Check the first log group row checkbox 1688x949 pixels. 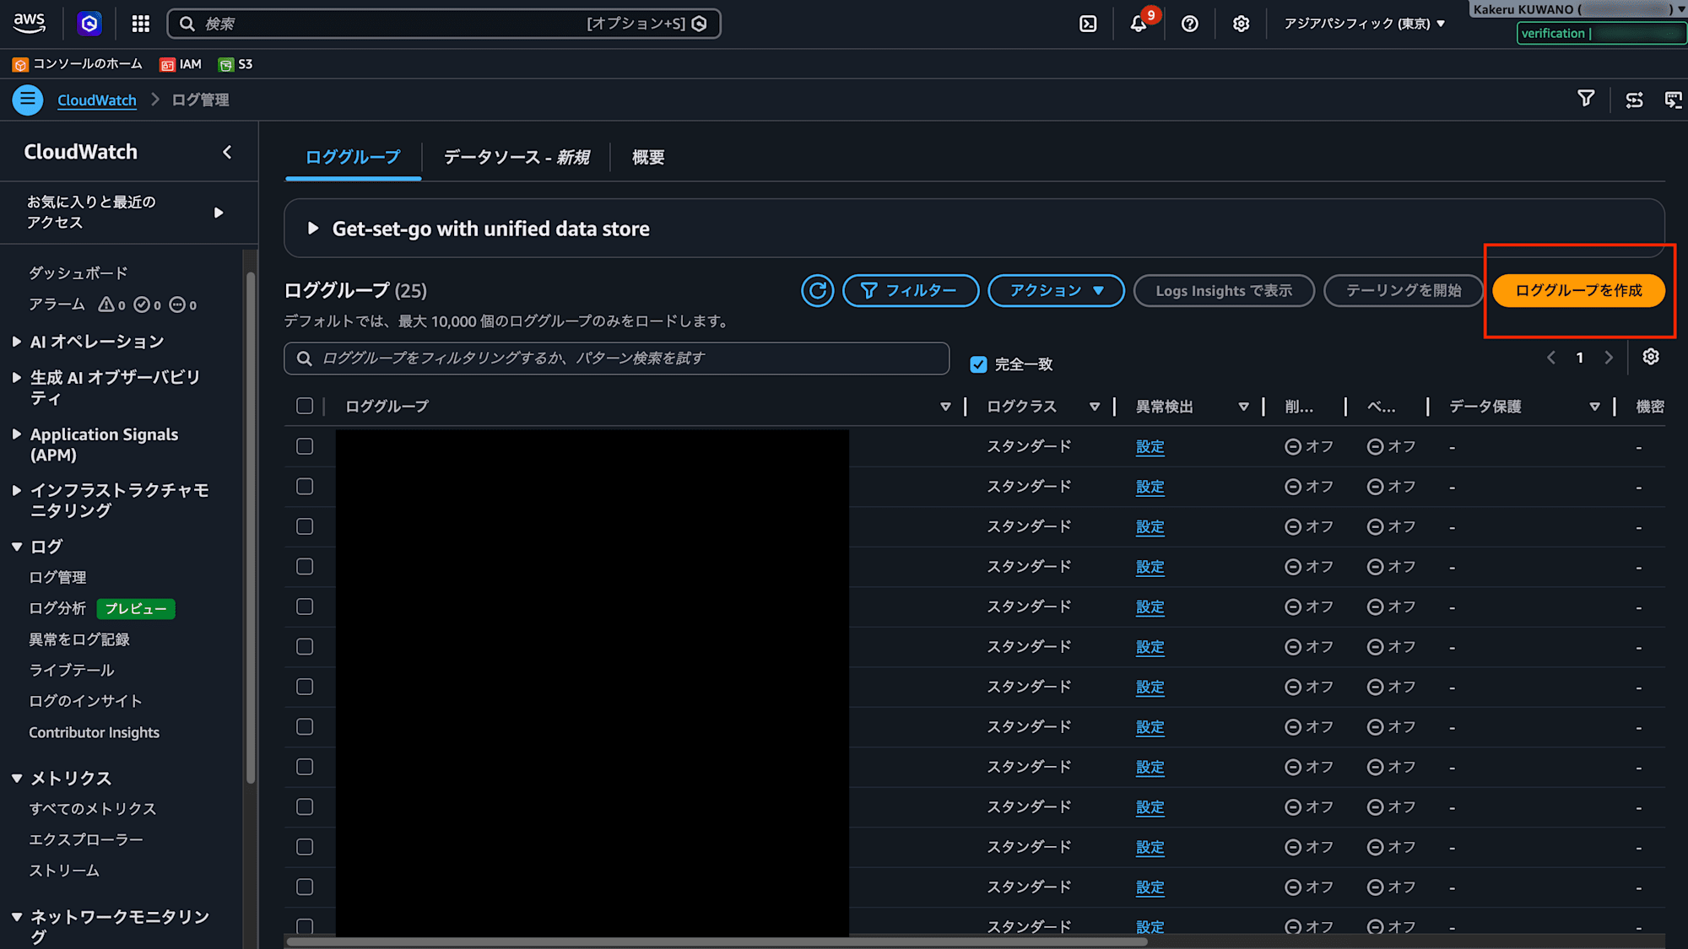coord(305,446)
